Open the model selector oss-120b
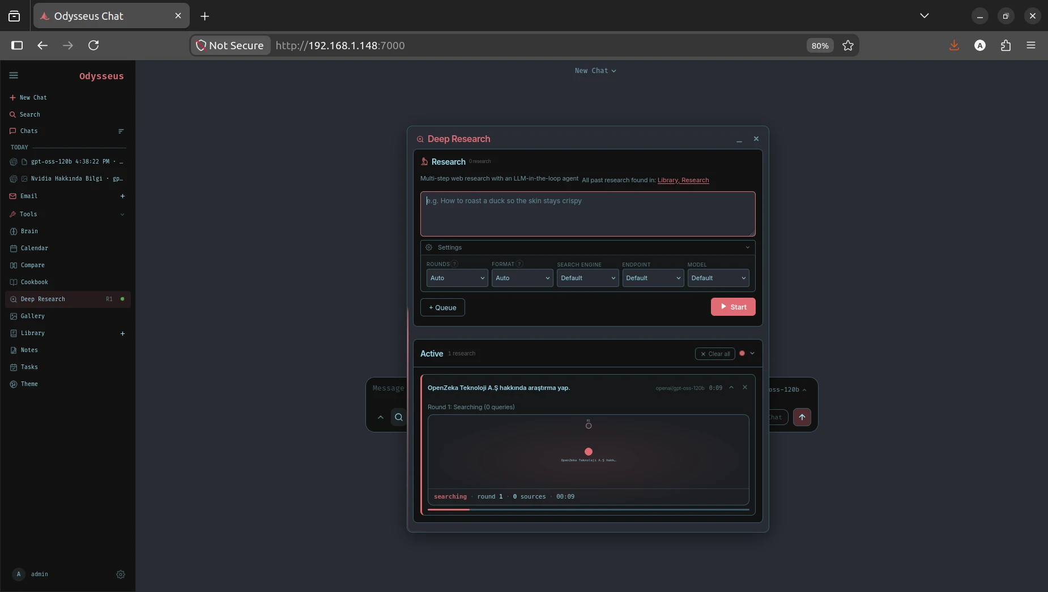This screenshot has height=592, width=1048. click(787, 389)
